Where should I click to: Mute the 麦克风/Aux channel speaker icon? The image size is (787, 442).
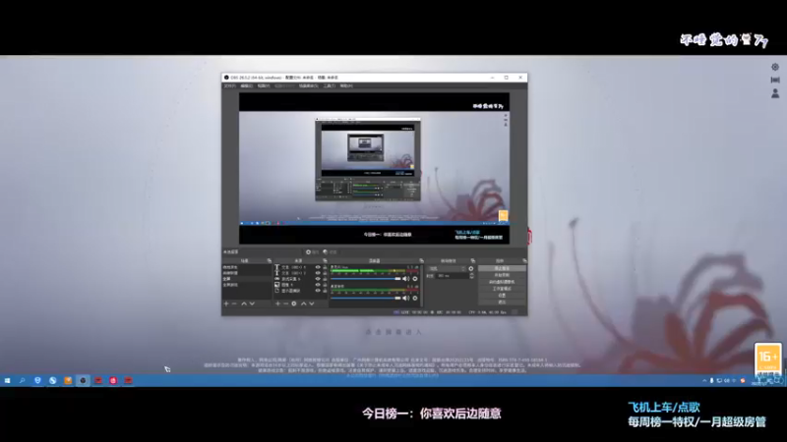pyautogui.click(x=406, y=279)
